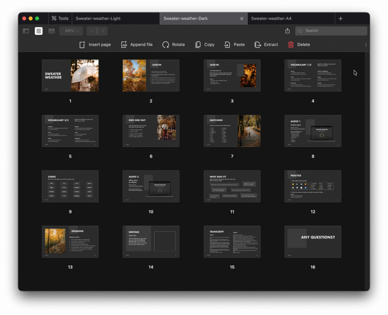Image resolution: width=388 pixels, height=315 pixels.
Task: Click the Paste icon in toolbar
Action: 227,45
